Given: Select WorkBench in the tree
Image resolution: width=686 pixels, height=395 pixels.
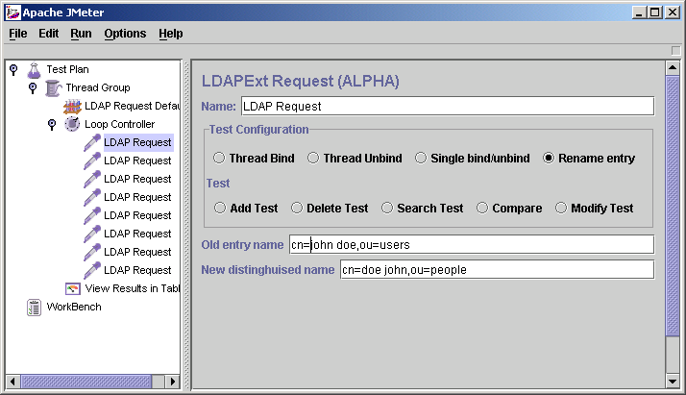Looking at the screenshot, I should click(x=73, y=307).
